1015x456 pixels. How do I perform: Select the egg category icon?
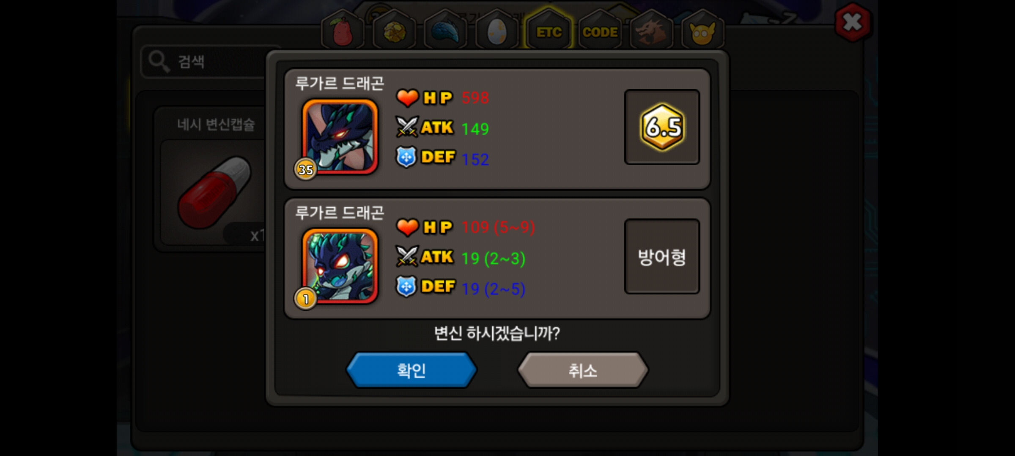497,30
